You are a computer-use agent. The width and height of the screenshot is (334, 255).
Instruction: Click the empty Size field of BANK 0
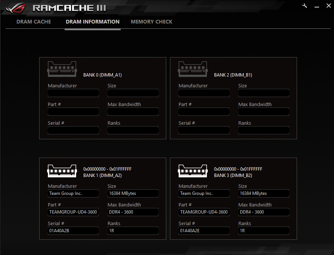pos(133,93)
